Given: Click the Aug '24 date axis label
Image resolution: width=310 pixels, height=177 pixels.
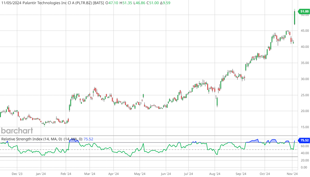Looking at the screenshot, I should (215, 174).
